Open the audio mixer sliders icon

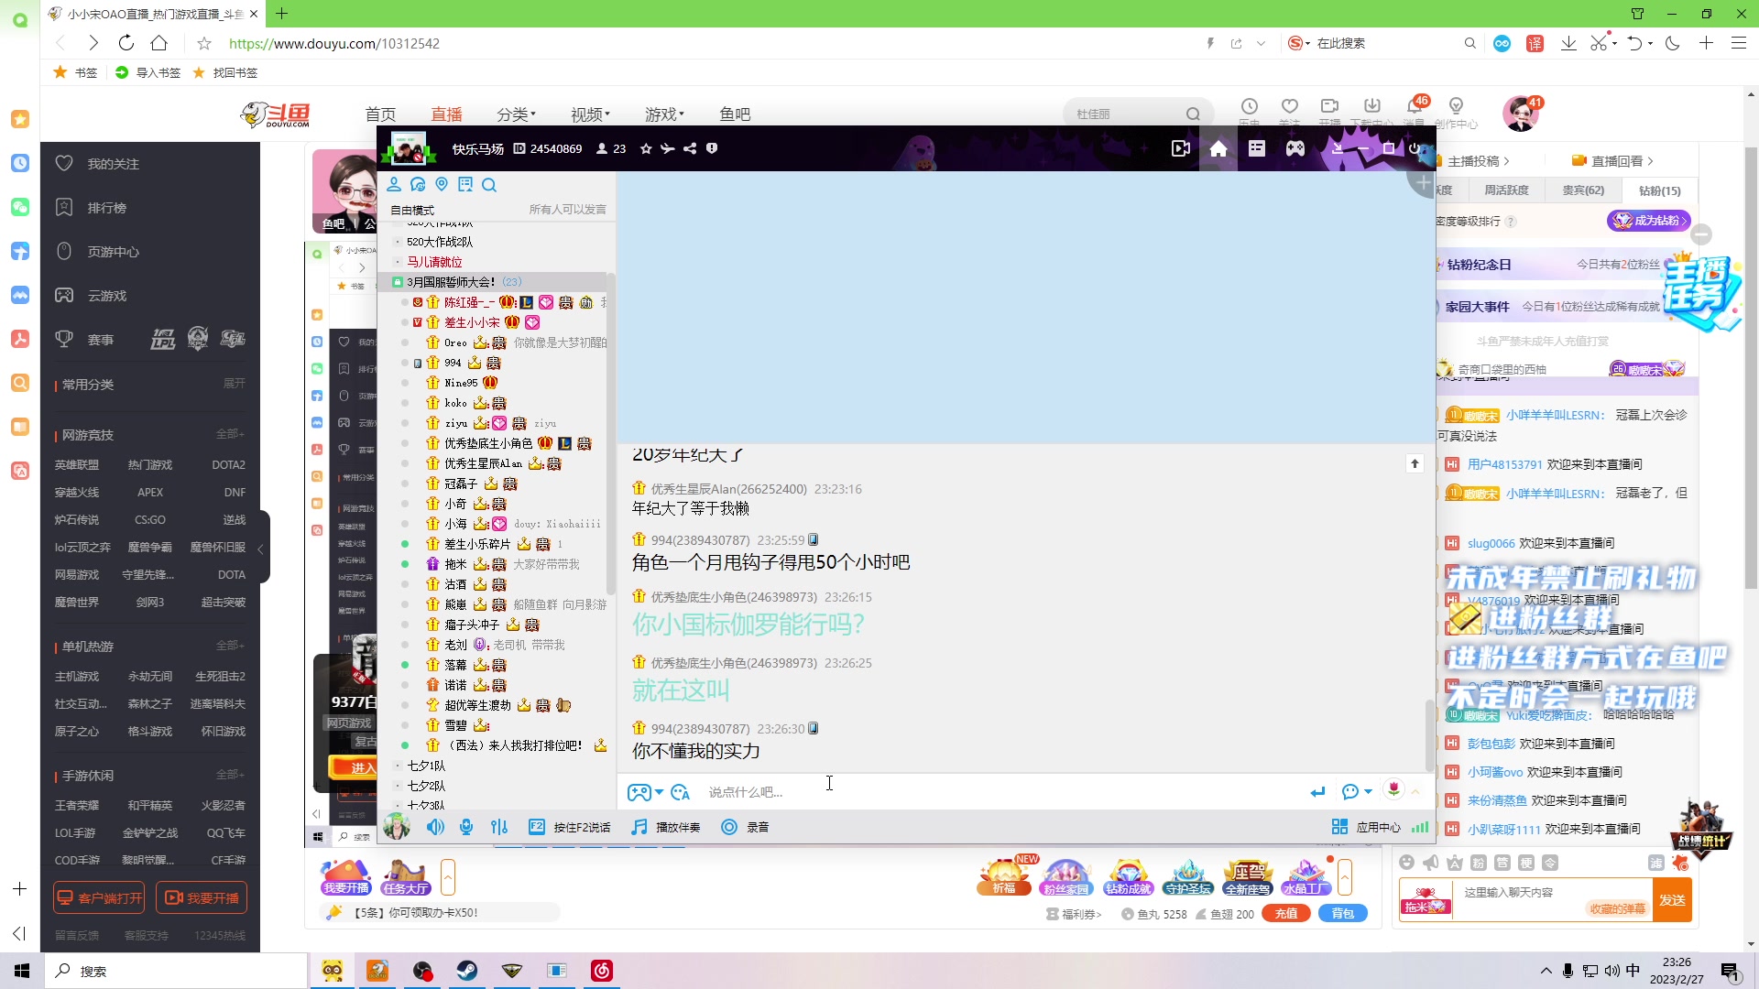(499, 826)
